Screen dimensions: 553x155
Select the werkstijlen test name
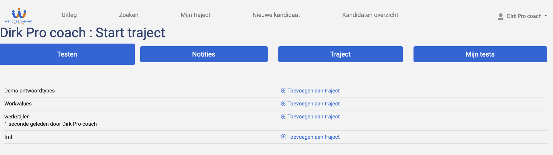click(x=17, y=116)
